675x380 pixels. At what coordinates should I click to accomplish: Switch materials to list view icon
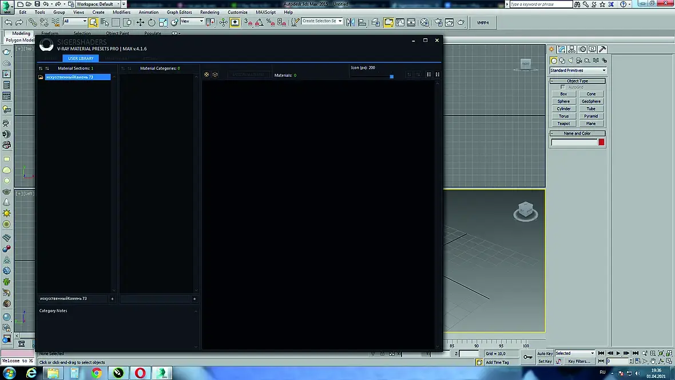click(x=429, y=74)
